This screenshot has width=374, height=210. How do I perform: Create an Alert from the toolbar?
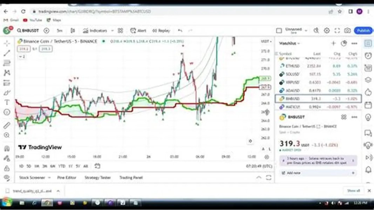[138, 30]
